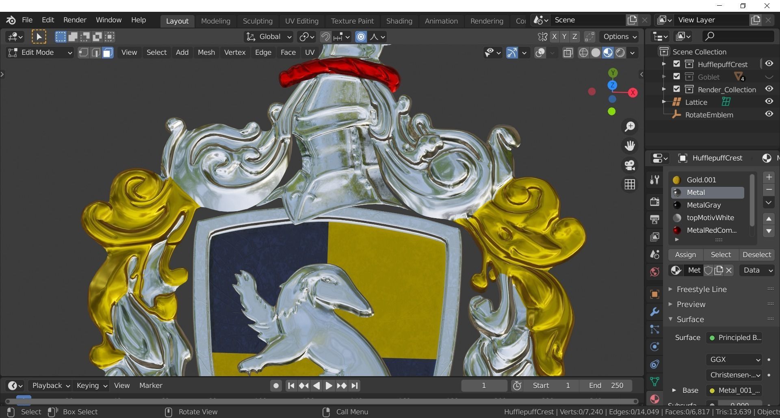
Task: Enable edge select mode
Action: click(x=95, y=52)
